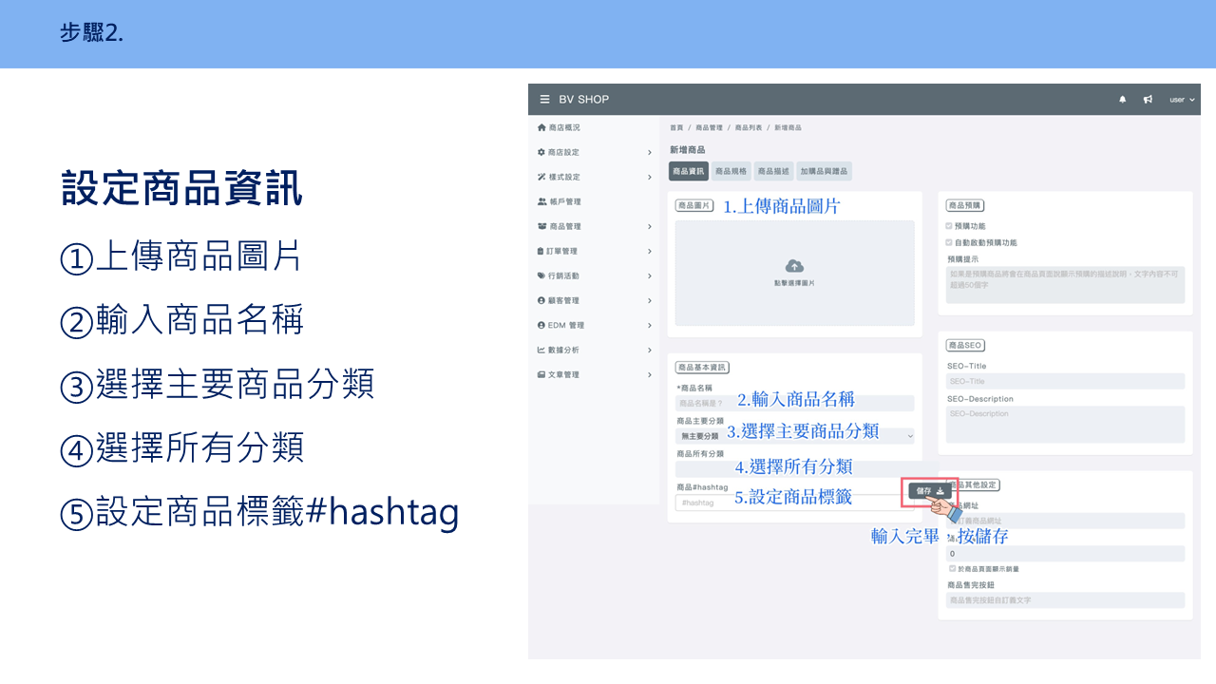The width and height of the screenshot is (1216, 684).
Task: Click the SEO-Title input field
Action: pyautogui.click(x=1066, y=381)
